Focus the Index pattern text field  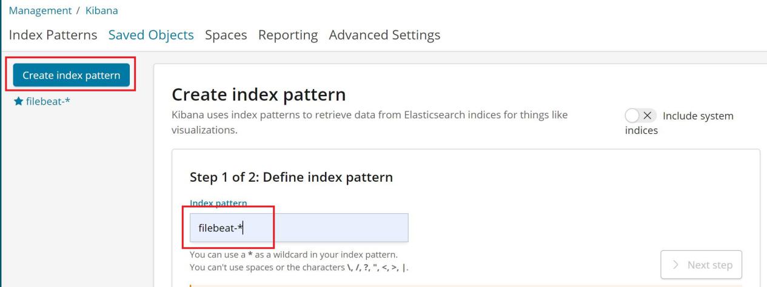(299, 228)
